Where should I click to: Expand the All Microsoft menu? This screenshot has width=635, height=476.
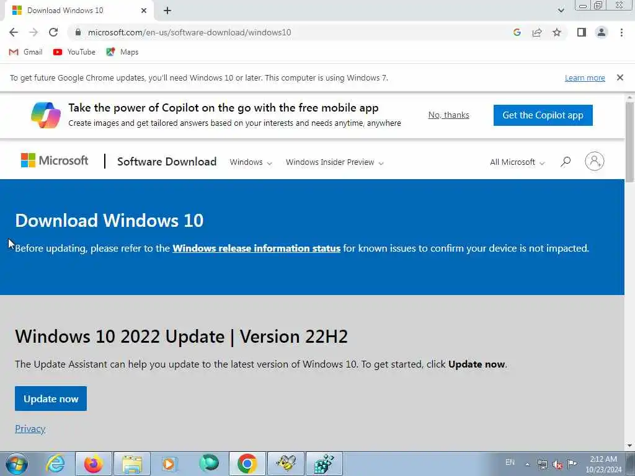coord(517,162)
